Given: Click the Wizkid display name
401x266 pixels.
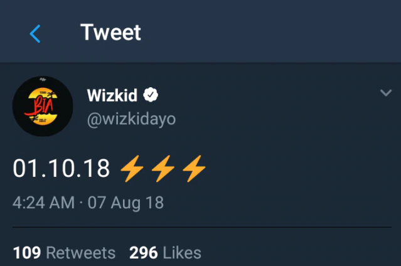Looking at the screenshot, I should [113, 95].
